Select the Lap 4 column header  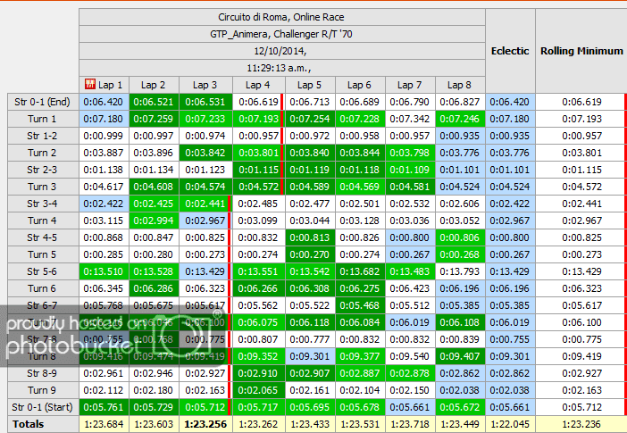[258, 85]
